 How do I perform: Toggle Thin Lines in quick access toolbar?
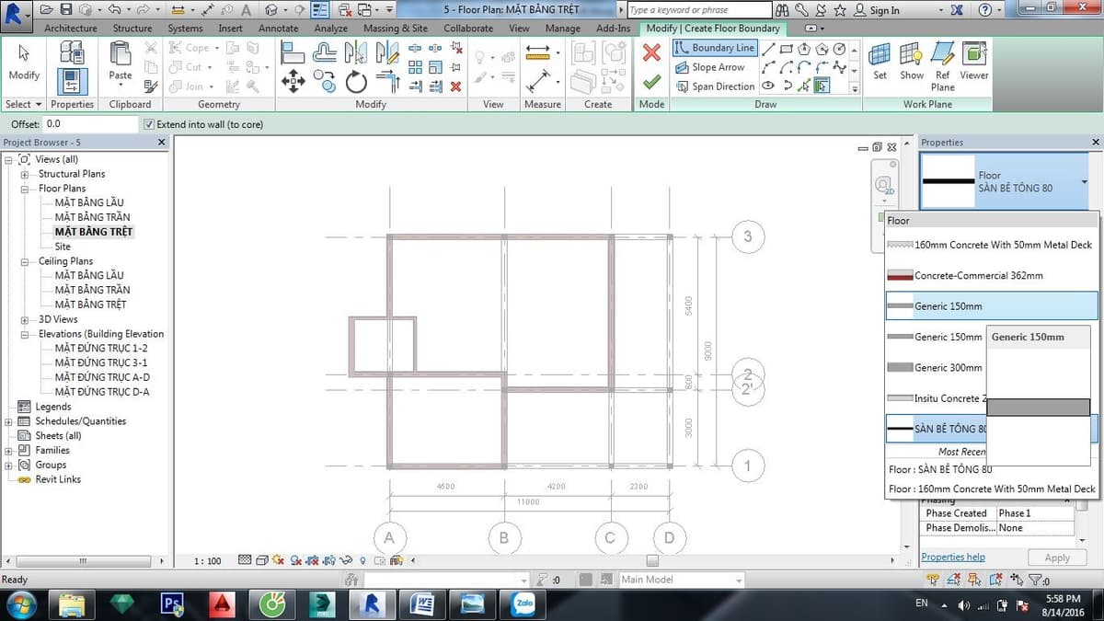(x=320, y=9)
